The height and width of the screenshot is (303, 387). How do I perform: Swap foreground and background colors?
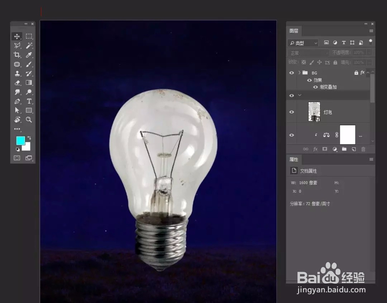pyautogui.click(x=29, y=138)
